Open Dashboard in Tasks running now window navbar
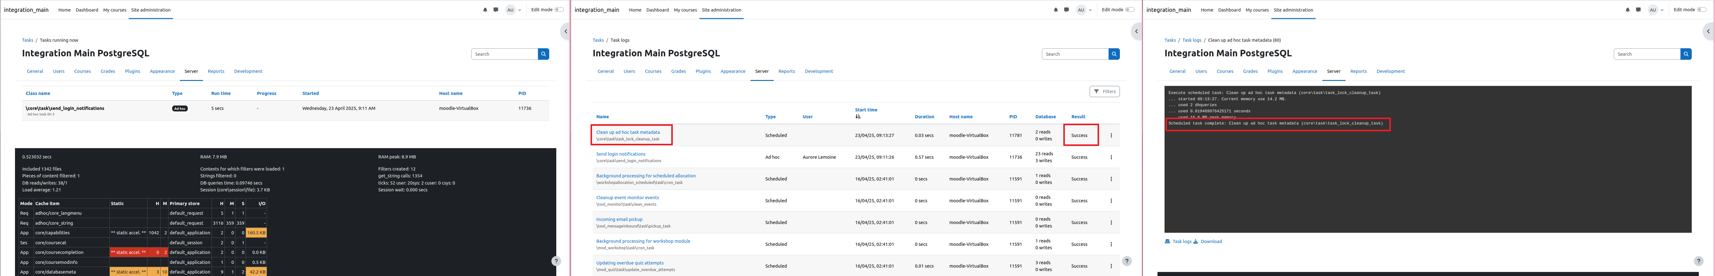Viewport: 1715px width, 276px height. click(x=87, y=10)
